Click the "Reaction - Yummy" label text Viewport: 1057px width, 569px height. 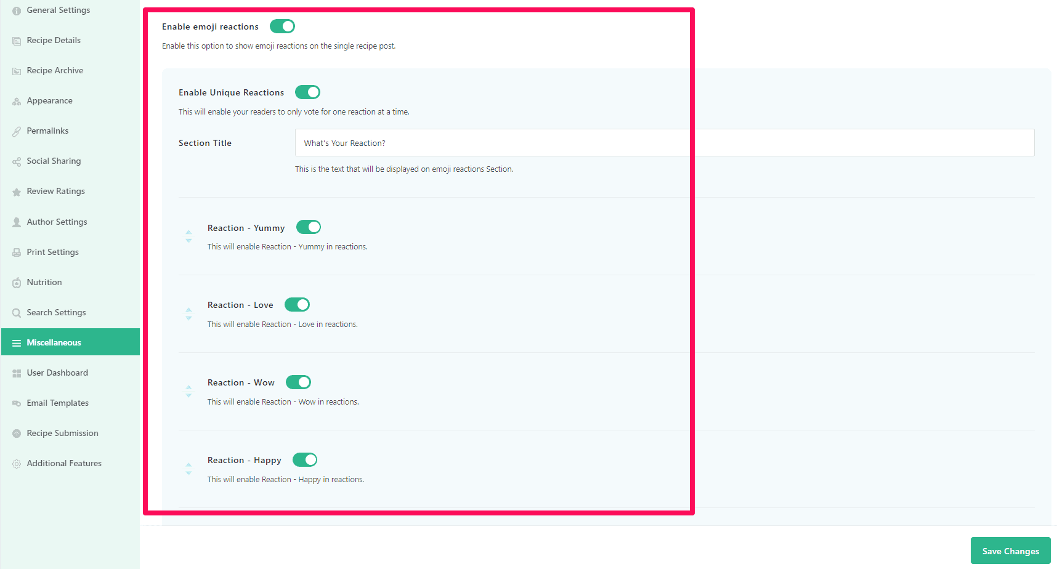pos(246,228)
